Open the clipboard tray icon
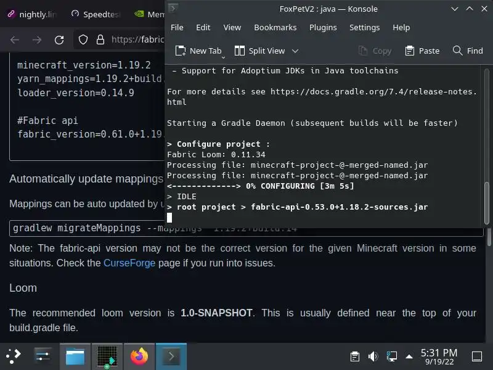The width and height of the screenshot is (493, 370). click(x=355, y=356)
